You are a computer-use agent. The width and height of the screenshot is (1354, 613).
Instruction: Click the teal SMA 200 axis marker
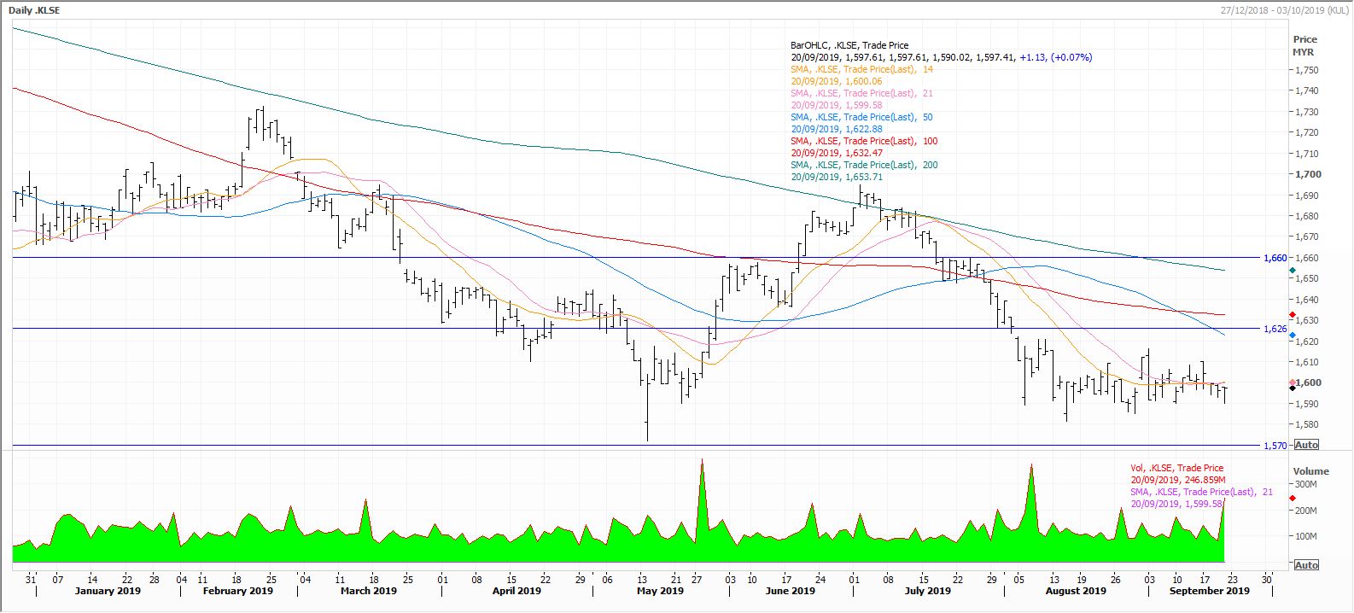pyautogui.click(x=1293, y=271)
